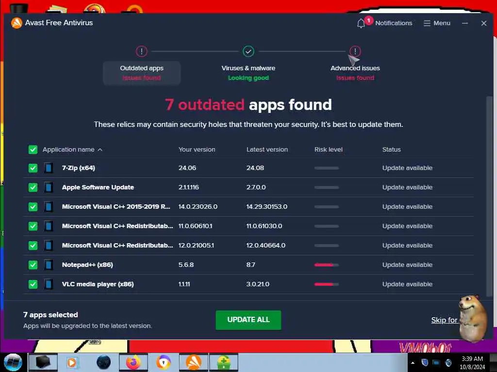Uncheck Microsoft Visual C++ 2015-2019 checkbox
This screenshot has width=497, height=372.
tap(33, 206)
